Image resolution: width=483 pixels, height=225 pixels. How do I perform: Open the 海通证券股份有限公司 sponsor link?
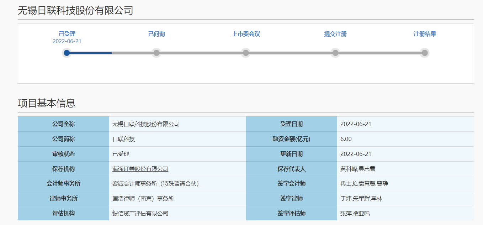coord(140,169)
